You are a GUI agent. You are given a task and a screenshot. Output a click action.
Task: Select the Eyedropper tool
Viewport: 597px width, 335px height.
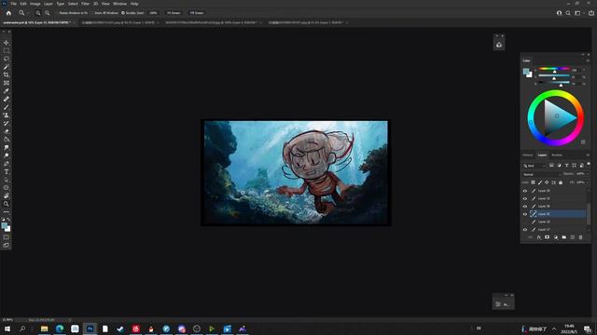point(7,91)
